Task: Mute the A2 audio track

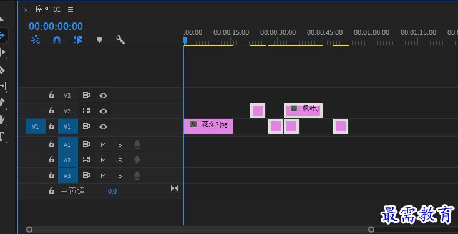Action: (103, 160)
